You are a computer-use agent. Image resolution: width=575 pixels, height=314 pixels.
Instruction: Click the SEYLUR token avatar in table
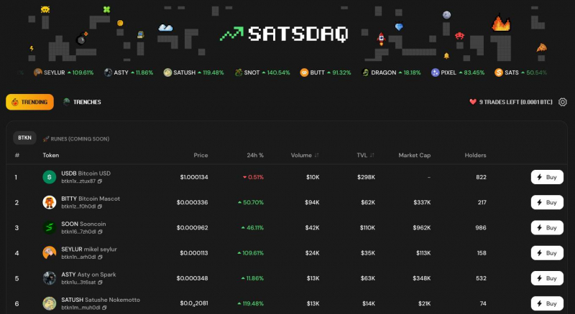click(49, 252)
